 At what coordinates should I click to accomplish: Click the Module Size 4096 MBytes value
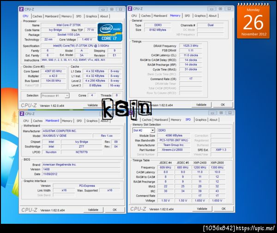pos(174,135)
